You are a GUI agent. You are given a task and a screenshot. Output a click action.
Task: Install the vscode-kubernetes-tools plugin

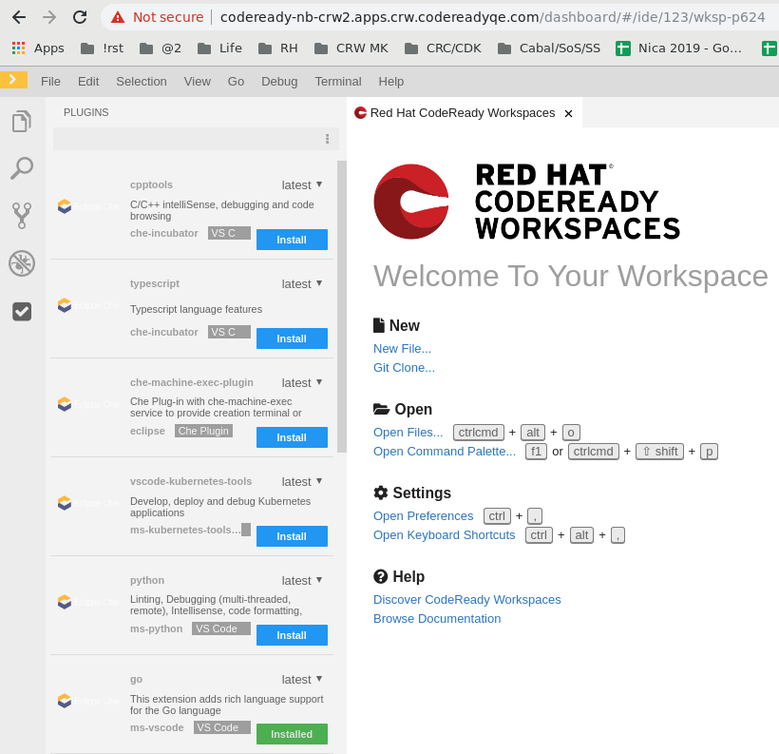tap(293, 536)
